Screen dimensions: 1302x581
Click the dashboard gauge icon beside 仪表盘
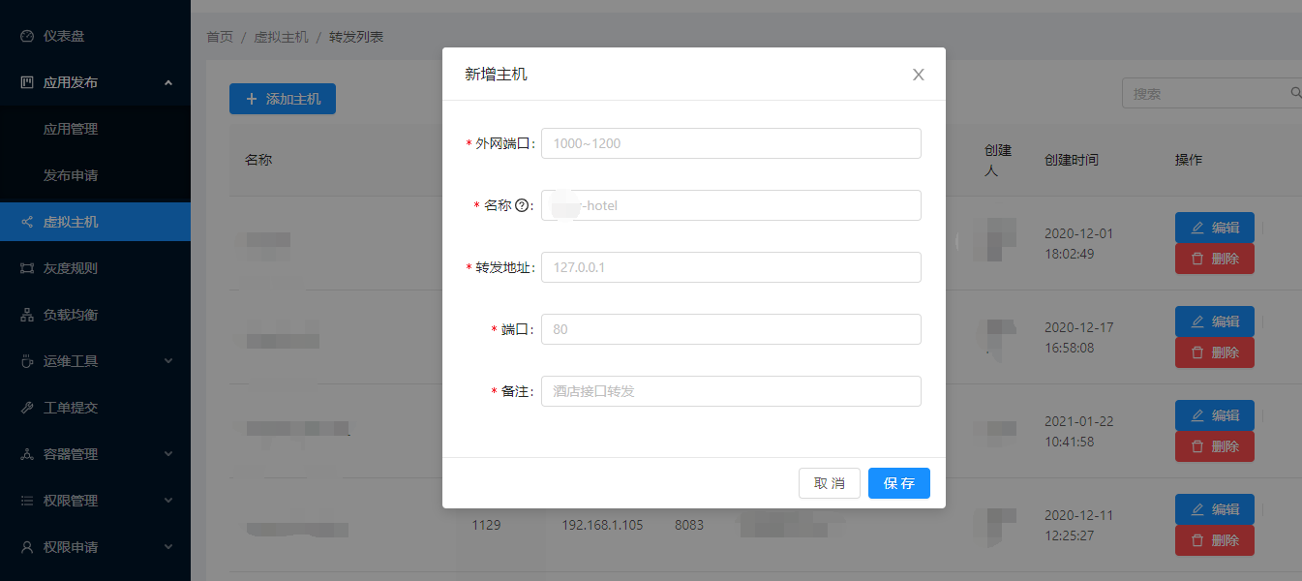tap(27, 36)
